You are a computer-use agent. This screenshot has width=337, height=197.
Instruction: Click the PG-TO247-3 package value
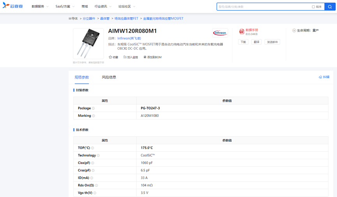click(150, 108)
